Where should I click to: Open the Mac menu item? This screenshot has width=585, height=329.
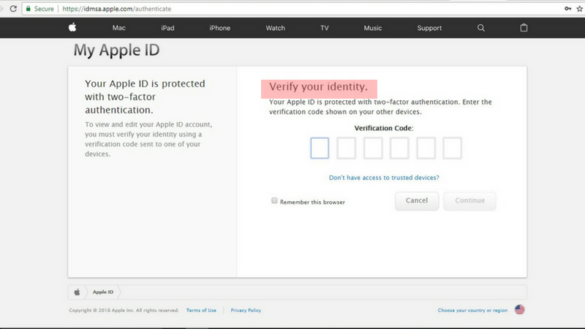click(x=119, y=28)
